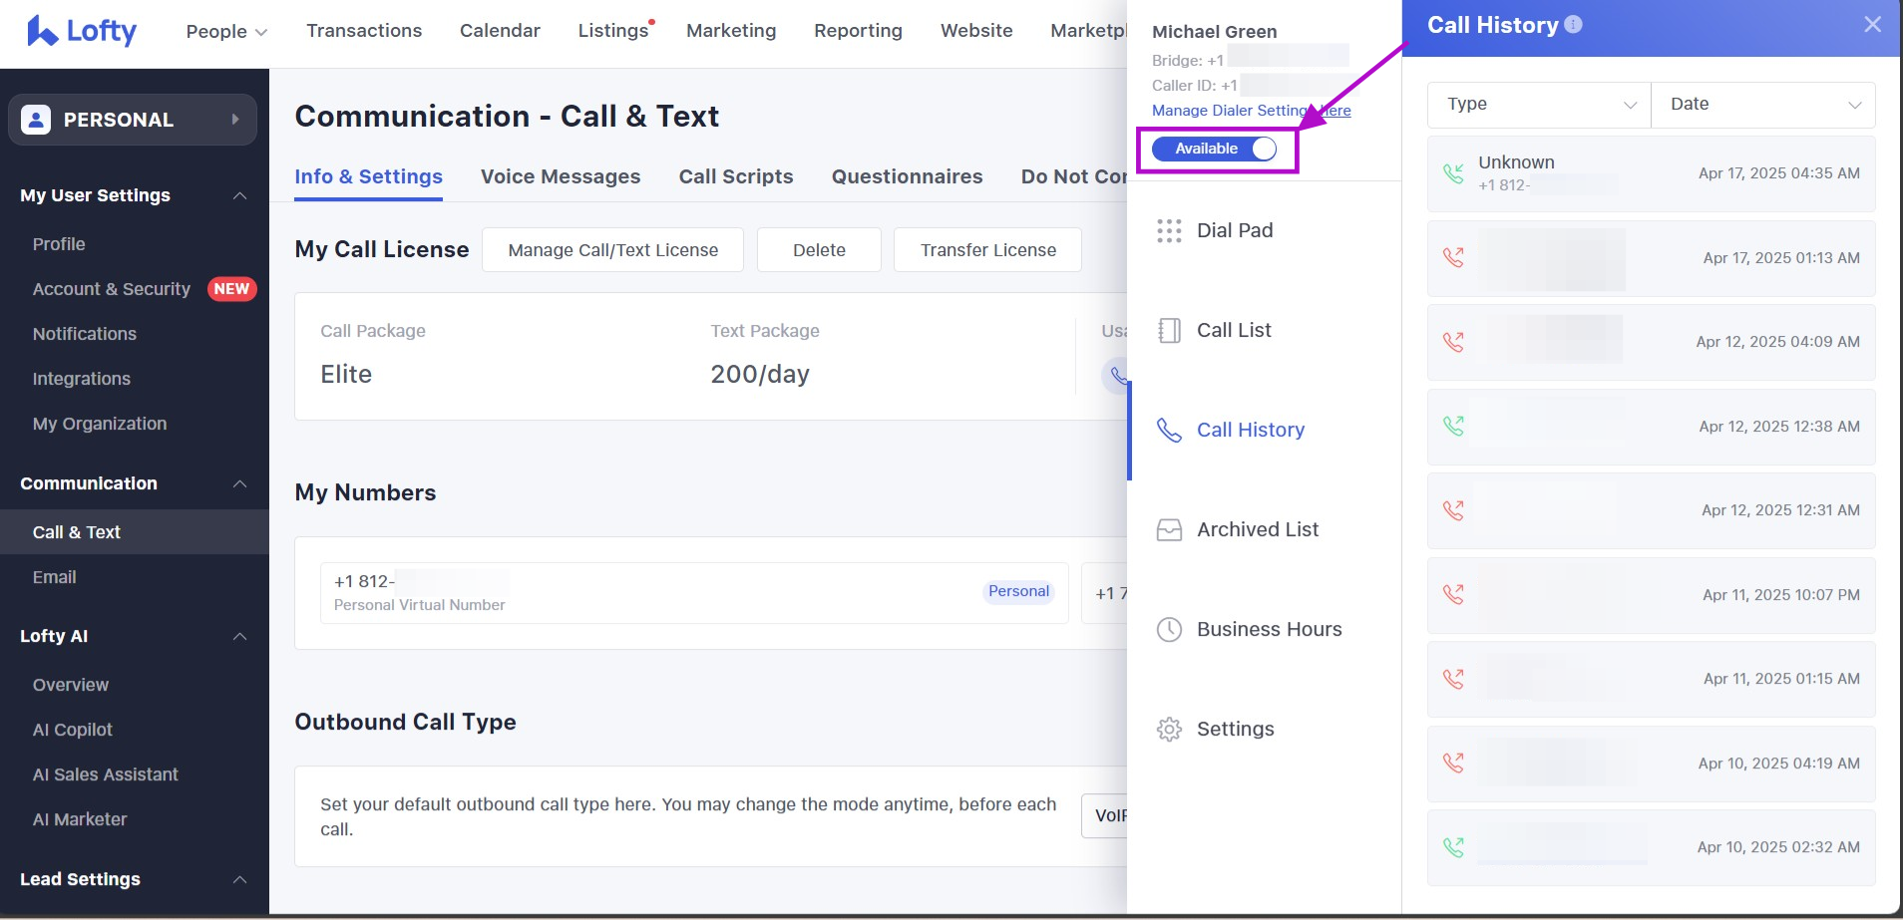Click the Business Hours clock icon
Screen dimensions: 1903x920
point(1169,630)
